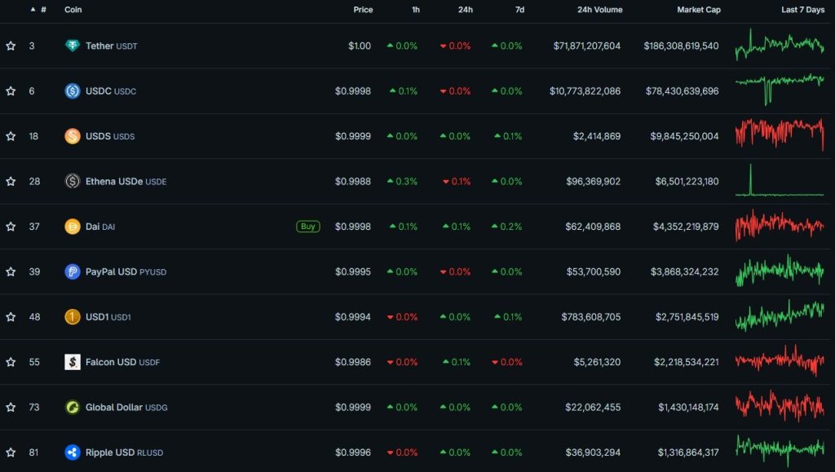Click the 7d column header
The height and width of the screenshot is (472, 835).
[519, 10]
